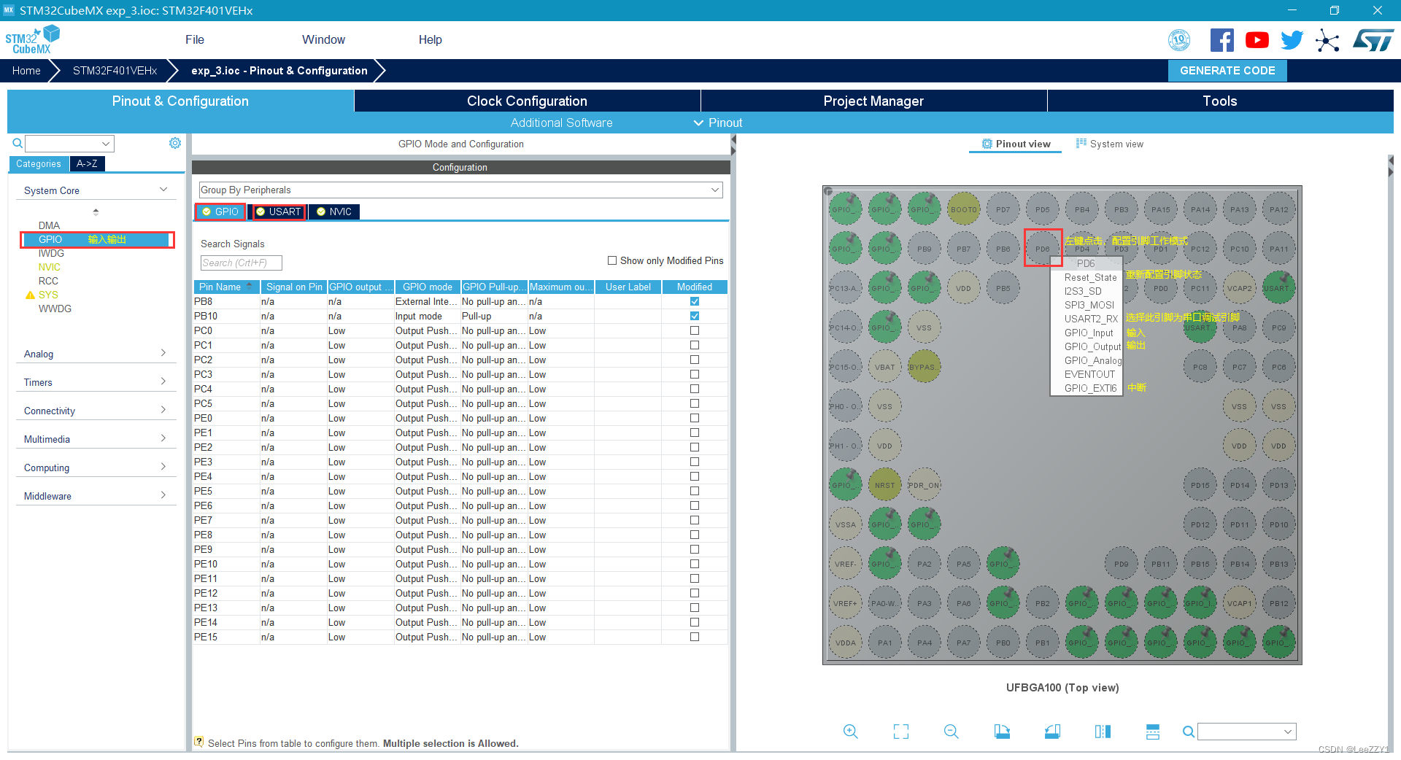Click the ST logo icon
The width and height of the screenshot is (1401, 760).
[1373, 40]
